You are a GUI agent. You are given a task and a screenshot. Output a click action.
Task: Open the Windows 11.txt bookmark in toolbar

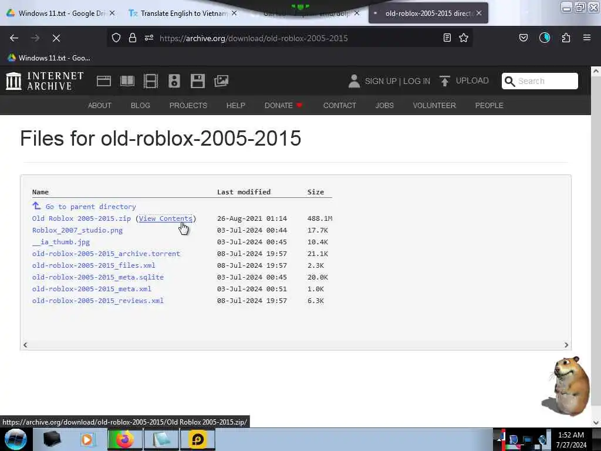click(49, 58)
